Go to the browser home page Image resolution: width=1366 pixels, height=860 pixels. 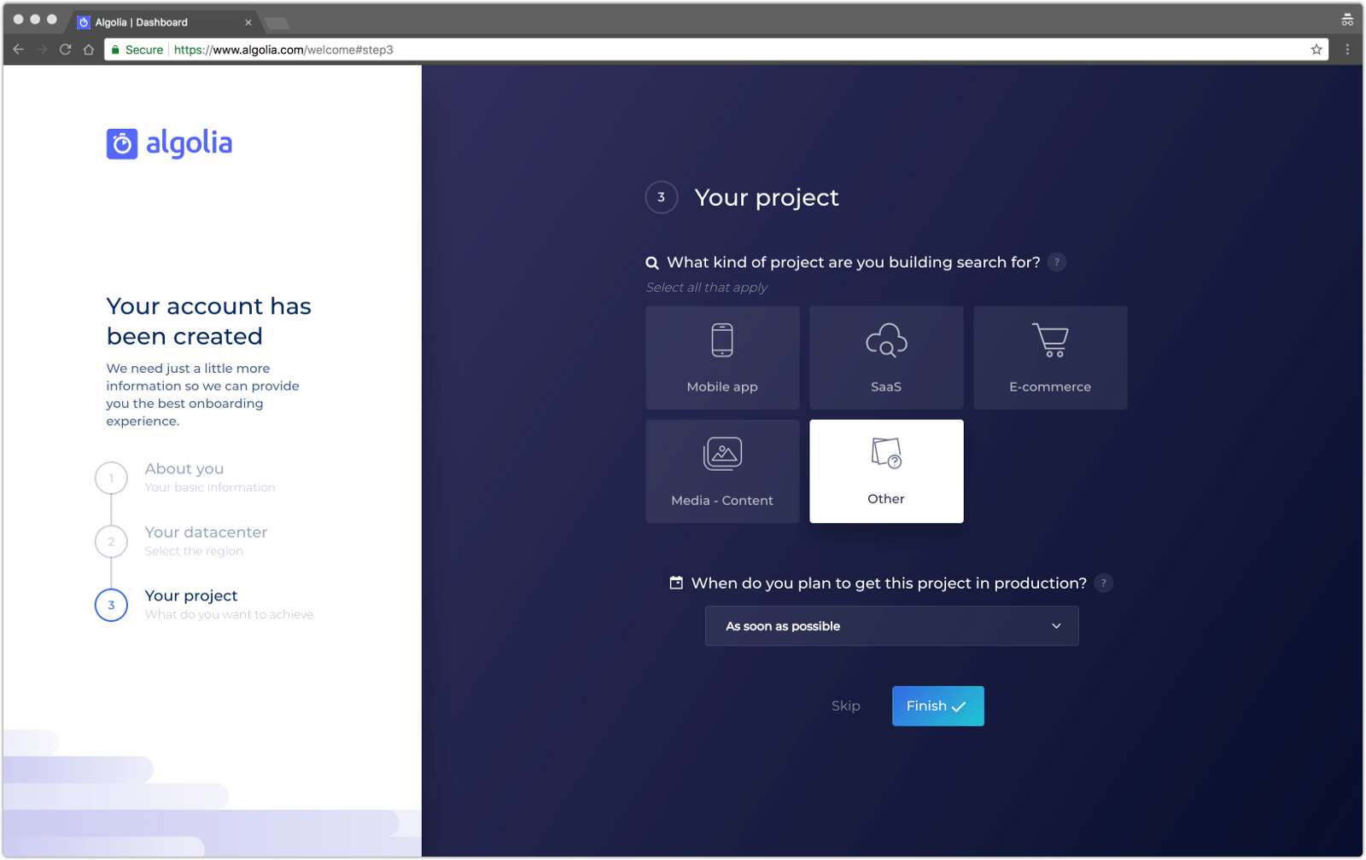click(89, 49)
